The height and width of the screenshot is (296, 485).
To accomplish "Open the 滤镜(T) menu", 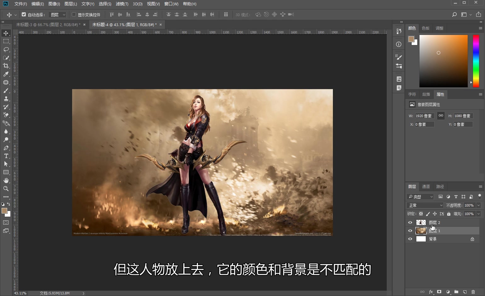I will tap(122, 4).
